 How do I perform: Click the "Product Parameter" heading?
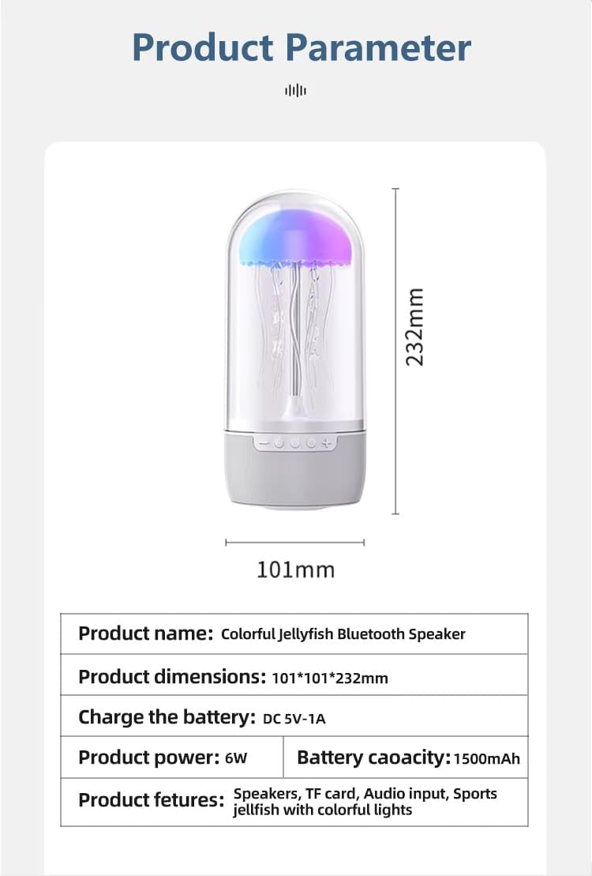[x=302, y=47]
